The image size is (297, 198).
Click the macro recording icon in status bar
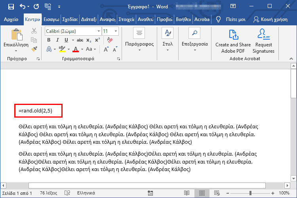tap(150, 193)
